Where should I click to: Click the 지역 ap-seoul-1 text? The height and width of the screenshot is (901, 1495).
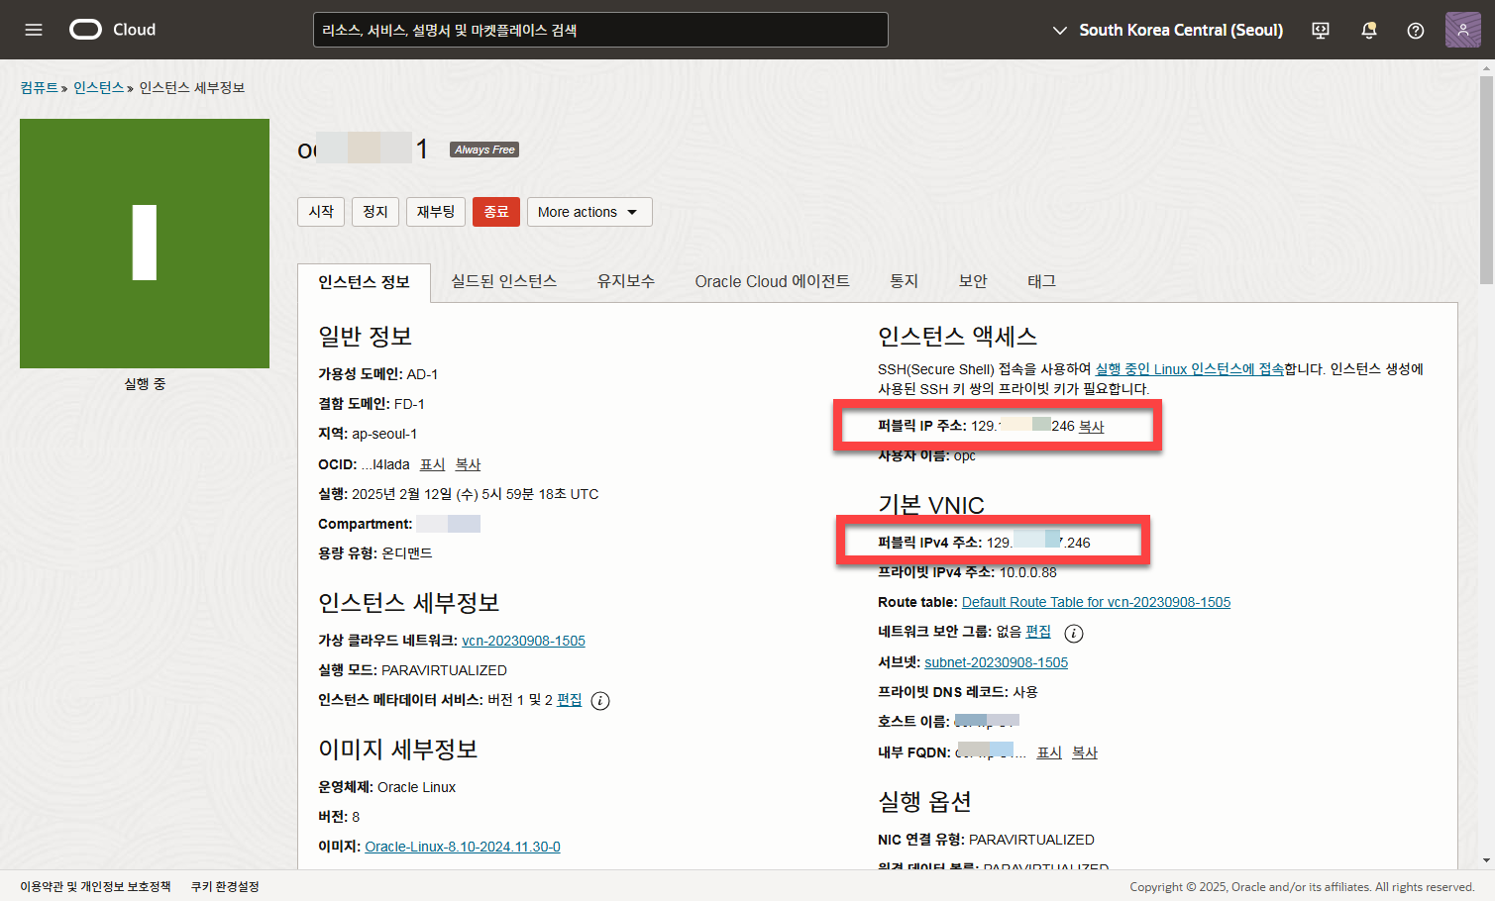coord(368,434)
